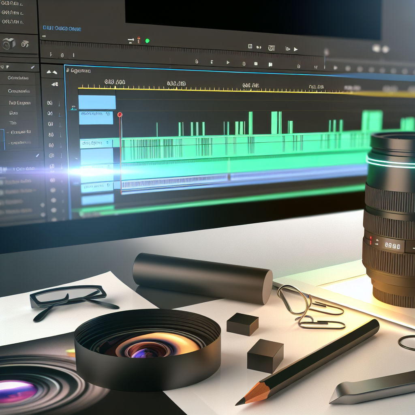This screenshot has height=415, width=415.
Task: Click the white stop square in the lower transport row
Action: click(x=256, y=64)
